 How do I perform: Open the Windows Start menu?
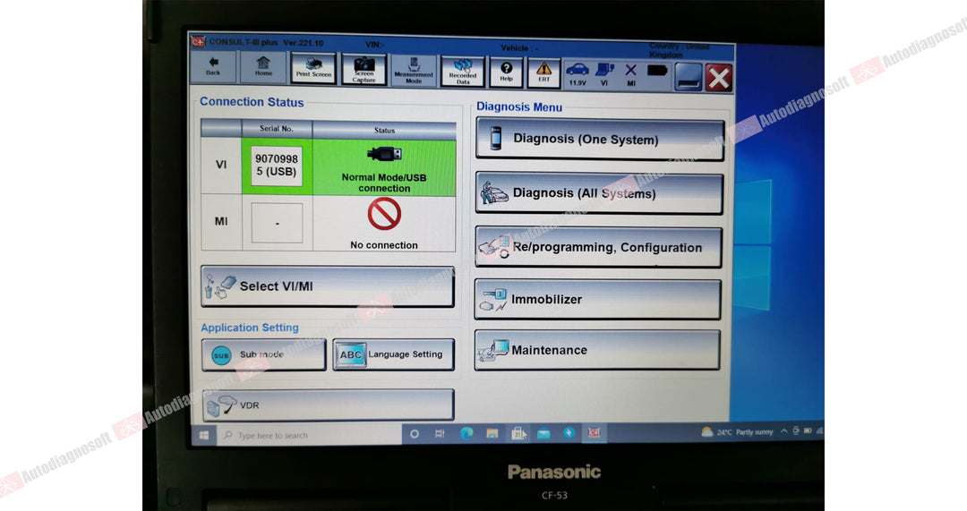tap(204, 435)
